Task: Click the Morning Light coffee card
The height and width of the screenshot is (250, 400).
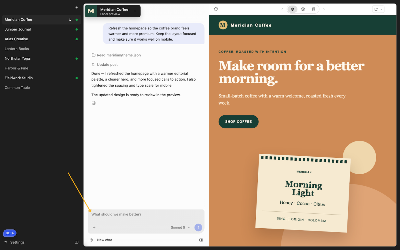Action: tap(303, 193)
